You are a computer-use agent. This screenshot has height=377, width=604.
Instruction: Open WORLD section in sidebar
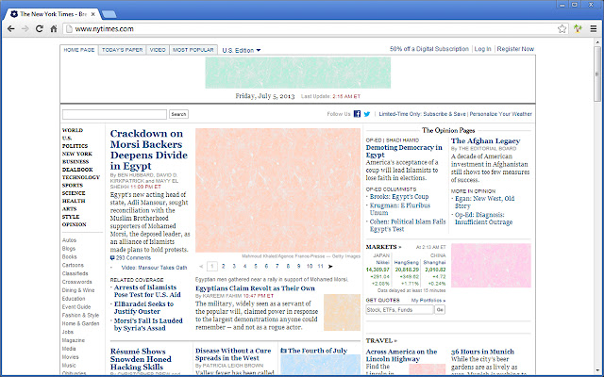[x=73, y=130]
